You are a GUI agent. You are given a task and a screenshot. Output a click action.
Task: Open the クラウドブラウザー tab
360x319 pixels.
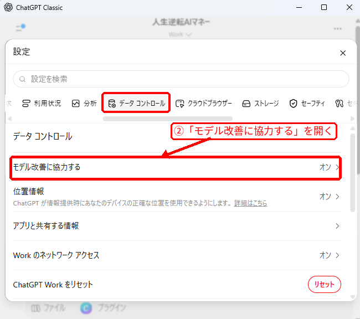click(x=204, y=104)
